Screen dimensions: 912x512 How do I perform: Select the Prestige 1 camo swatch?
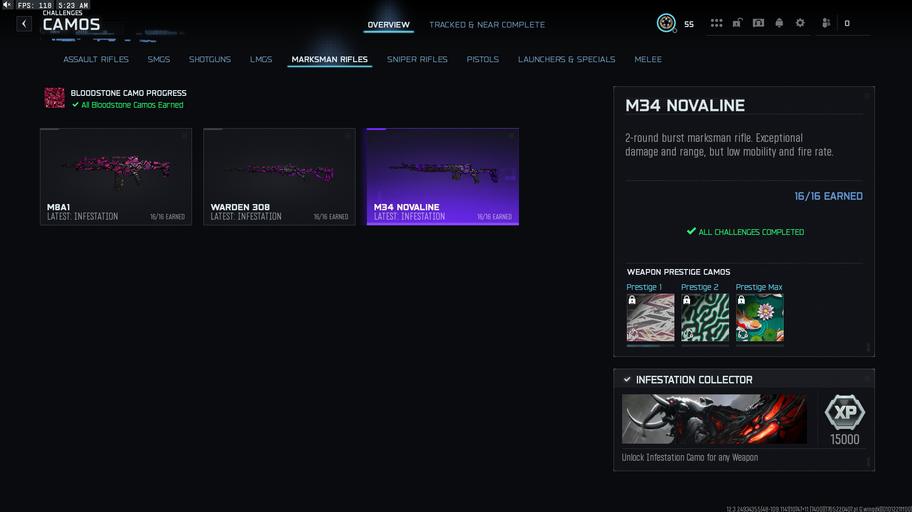(650, 317)
